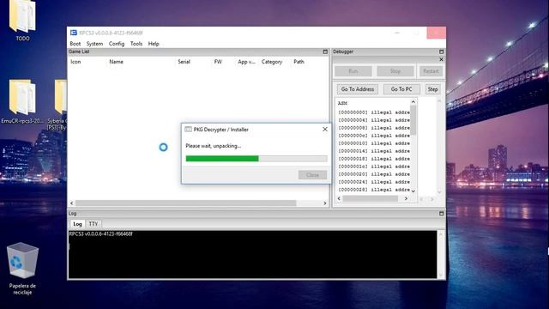The image size is (549, 309).
Task: Click the RPCS3 logo in title bar
Action: click(x=74, y=33)
